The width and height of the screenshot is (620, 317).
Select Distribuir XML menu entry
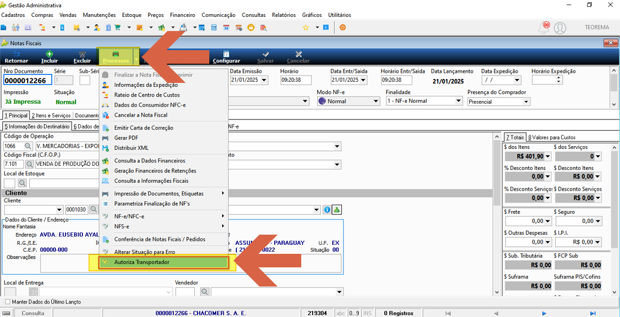(x=164, y=148)
